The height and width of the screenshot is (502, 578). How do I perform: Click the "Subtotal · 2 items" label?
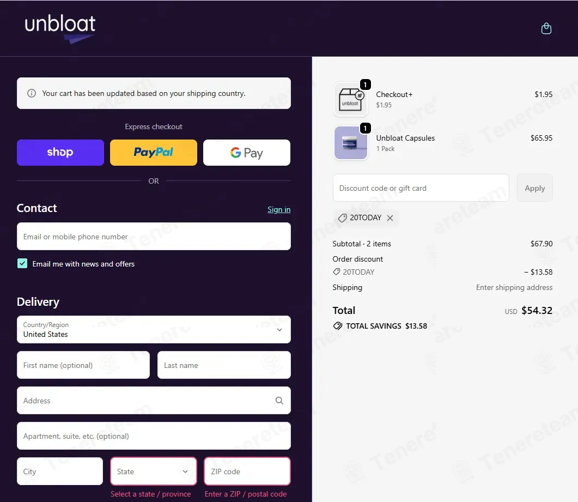[362, 244]
